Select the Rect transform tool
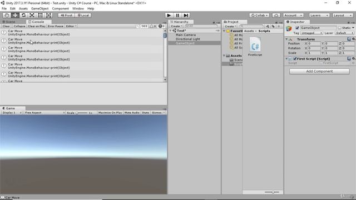Viewport: 356px width, 200px height. (x=40, y=15)
